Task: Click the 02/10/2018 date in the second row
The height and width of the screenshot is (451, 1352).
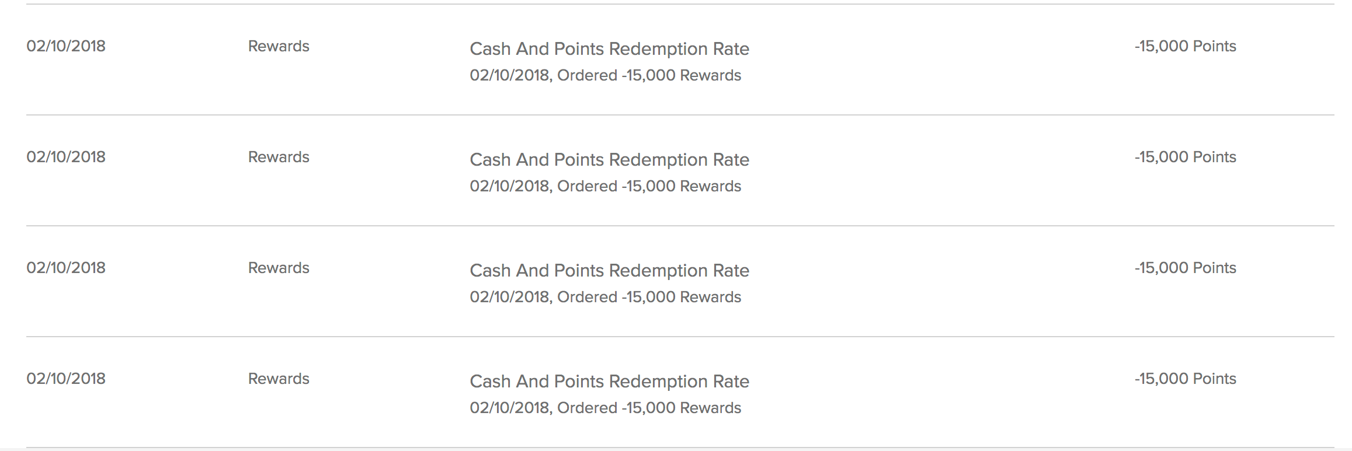Action: coord(66,157)
